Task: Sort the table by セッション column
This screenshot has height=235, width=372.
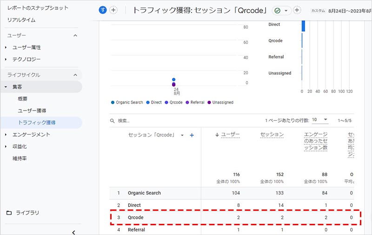Action: pos(273,135)
